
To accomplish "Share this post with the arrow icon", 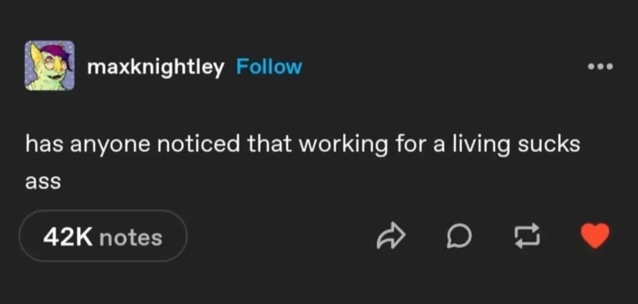I will pyautogui.click(x=389, y=237).
